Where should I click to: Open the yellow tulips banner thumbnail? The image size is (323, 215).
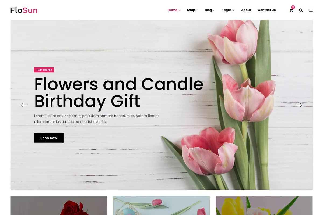264,206
